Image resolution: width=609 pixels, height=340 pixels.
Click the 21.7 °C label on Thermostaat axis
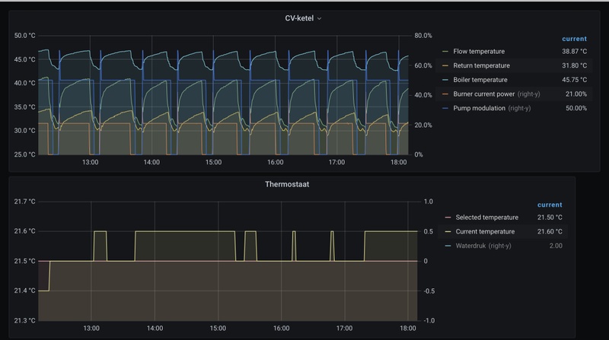pyautogui.click(x=24, y=202)
